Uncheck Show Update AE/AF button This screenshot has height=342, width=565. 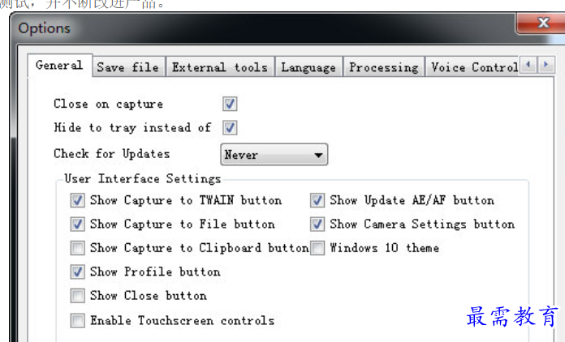coord(317,200)
